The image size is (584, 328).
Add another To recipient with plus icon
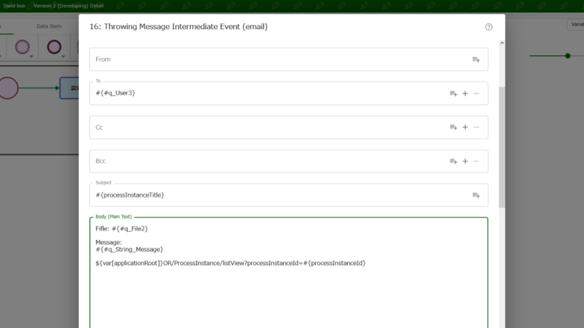[x=465, y=94]
